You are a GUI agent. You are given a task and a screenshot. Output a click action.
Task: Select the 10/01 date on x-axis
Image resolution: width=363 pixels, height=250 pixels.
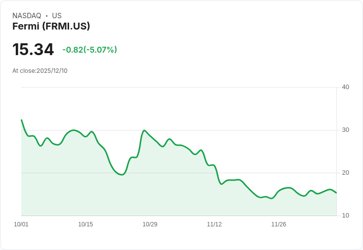pyautogui.click(x=21, y=224)
